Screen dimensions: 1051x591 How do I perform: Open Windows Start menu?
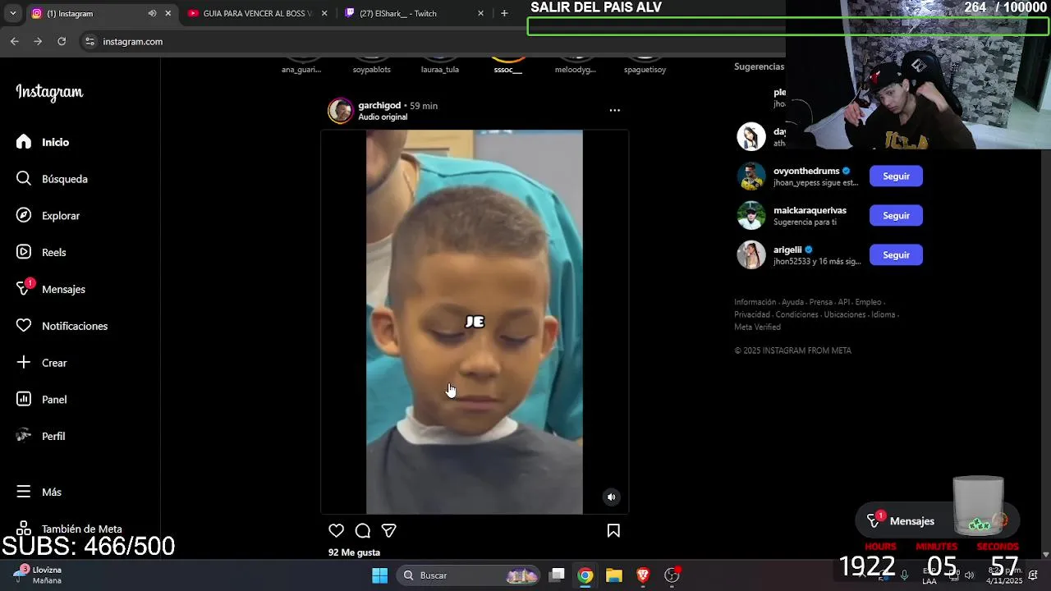379,575
